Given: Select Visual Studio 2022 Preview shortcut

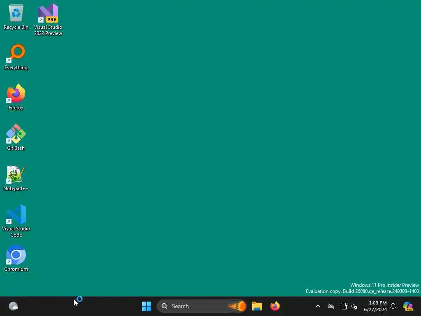Looking at the screenshot, I should (48, 19).
